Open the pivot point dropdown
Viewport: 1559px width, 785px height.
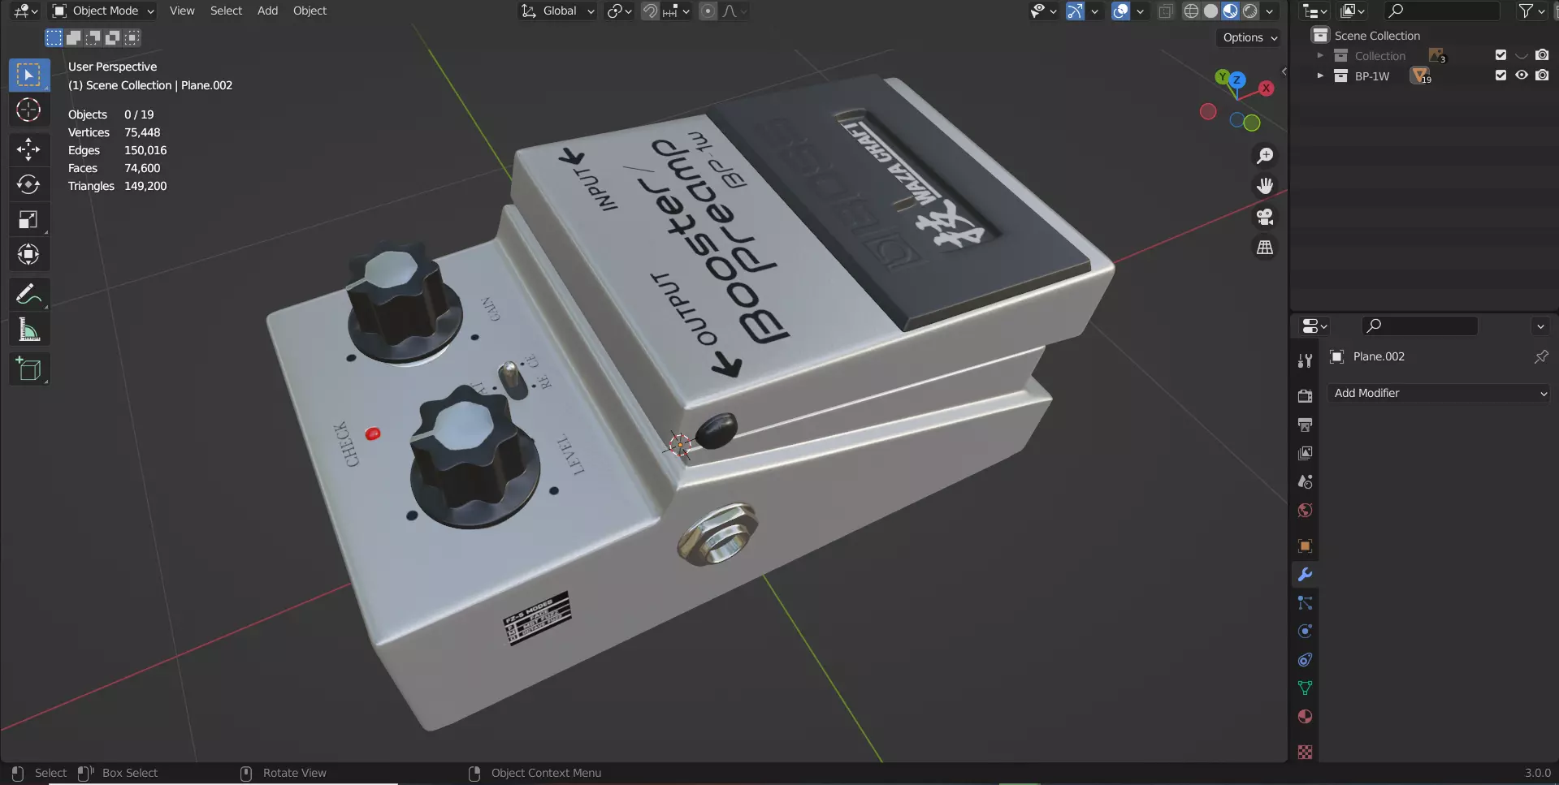click(619, 11)
